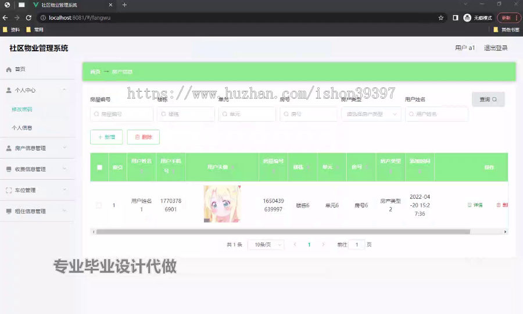This screenshot has height=314, width=523.
Task: Click the address bar URL localhost:8081
Action: pyautogui.click(x=80, y=17)
